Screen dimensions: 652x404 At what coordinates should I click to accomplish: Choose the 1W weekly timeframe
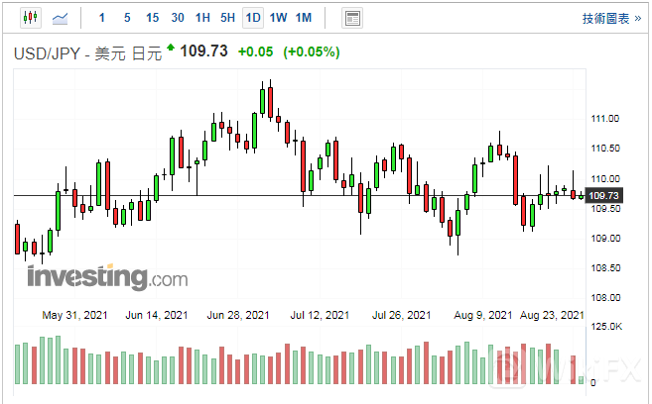(x=279, y=18)
